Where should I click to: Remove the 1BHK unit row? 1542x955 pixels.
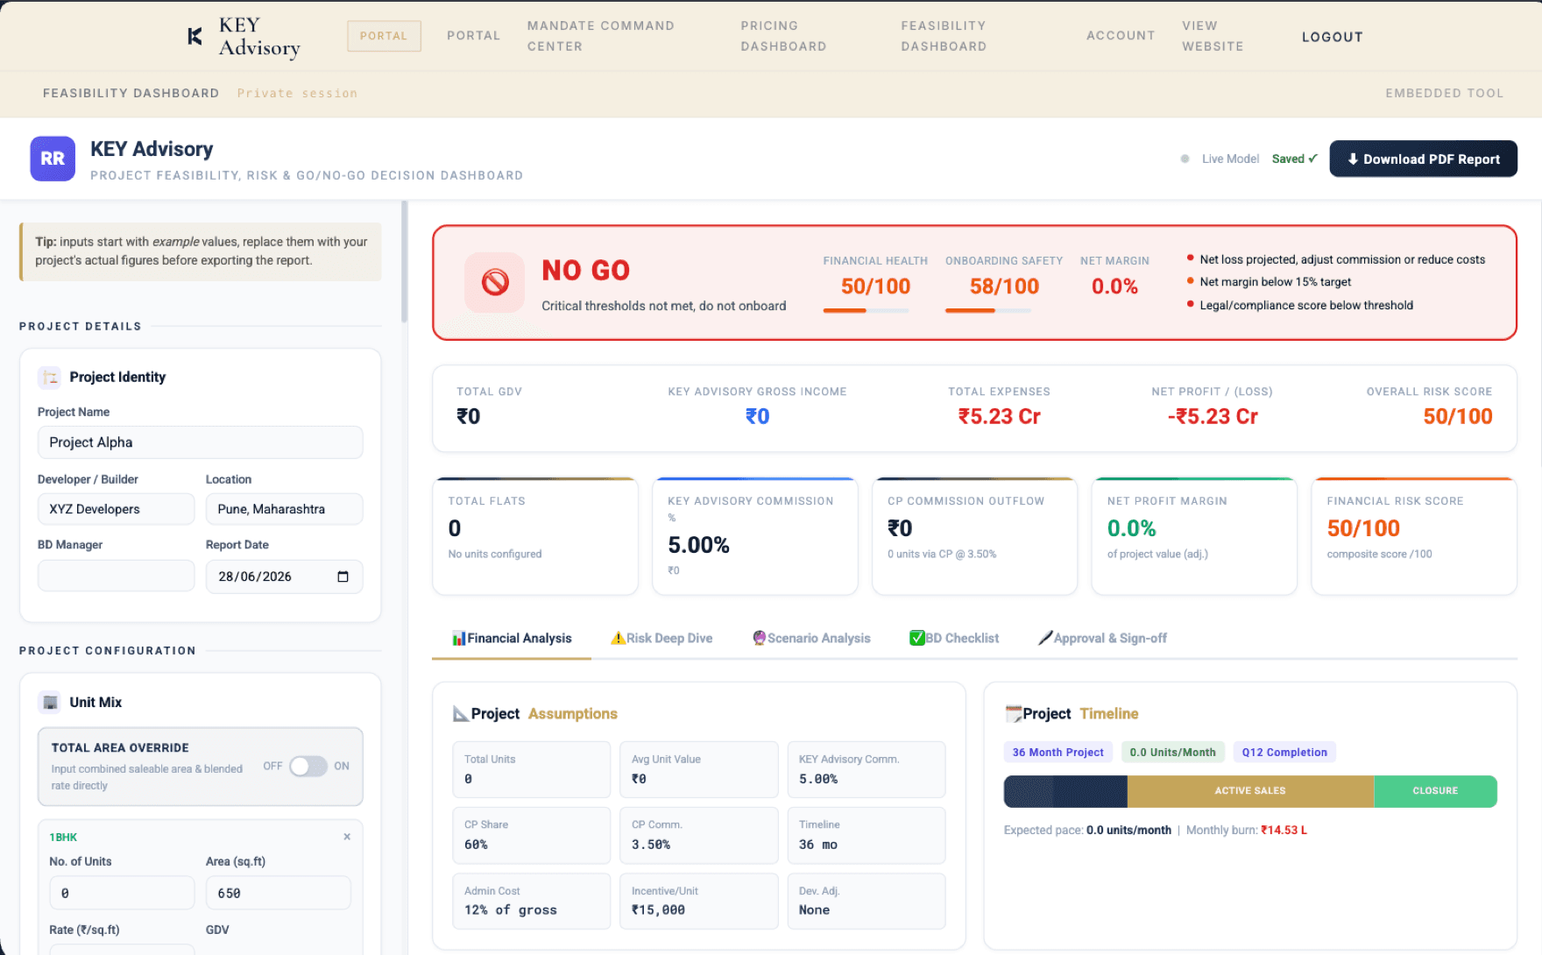click(347, 837)
